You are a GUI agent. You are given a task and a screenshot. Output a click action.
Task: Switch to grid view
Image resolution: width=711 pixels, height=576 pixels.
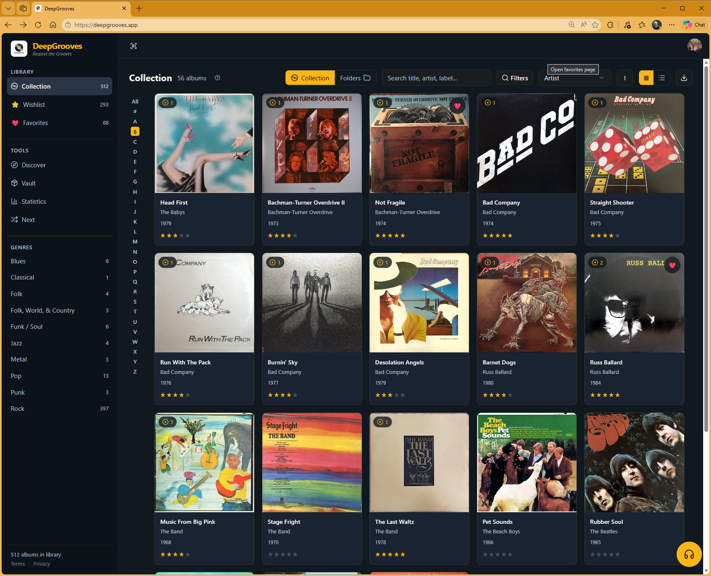[x=646, y=78]
